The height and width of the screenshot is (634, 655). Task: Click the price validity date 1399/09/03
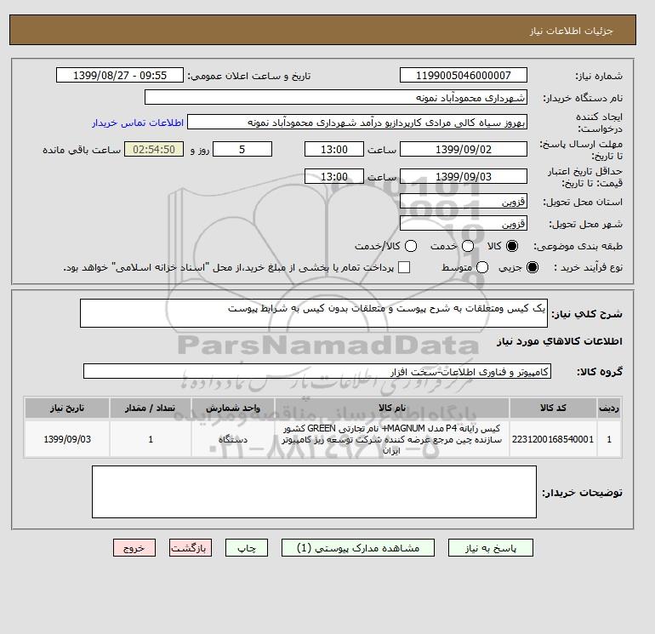pos(464,176)
